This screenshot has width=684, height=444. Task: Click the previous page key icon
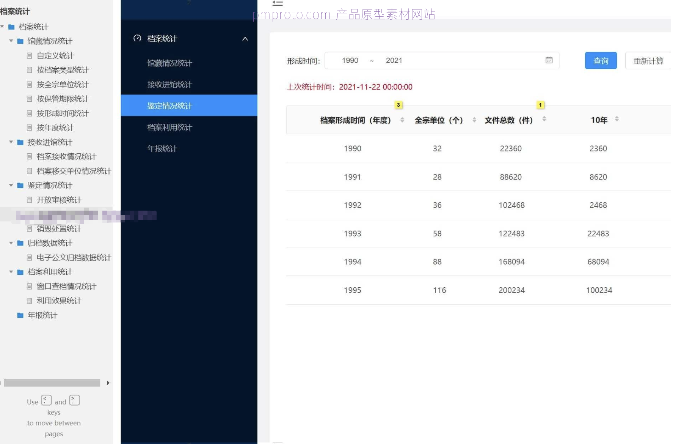point(46,400)
